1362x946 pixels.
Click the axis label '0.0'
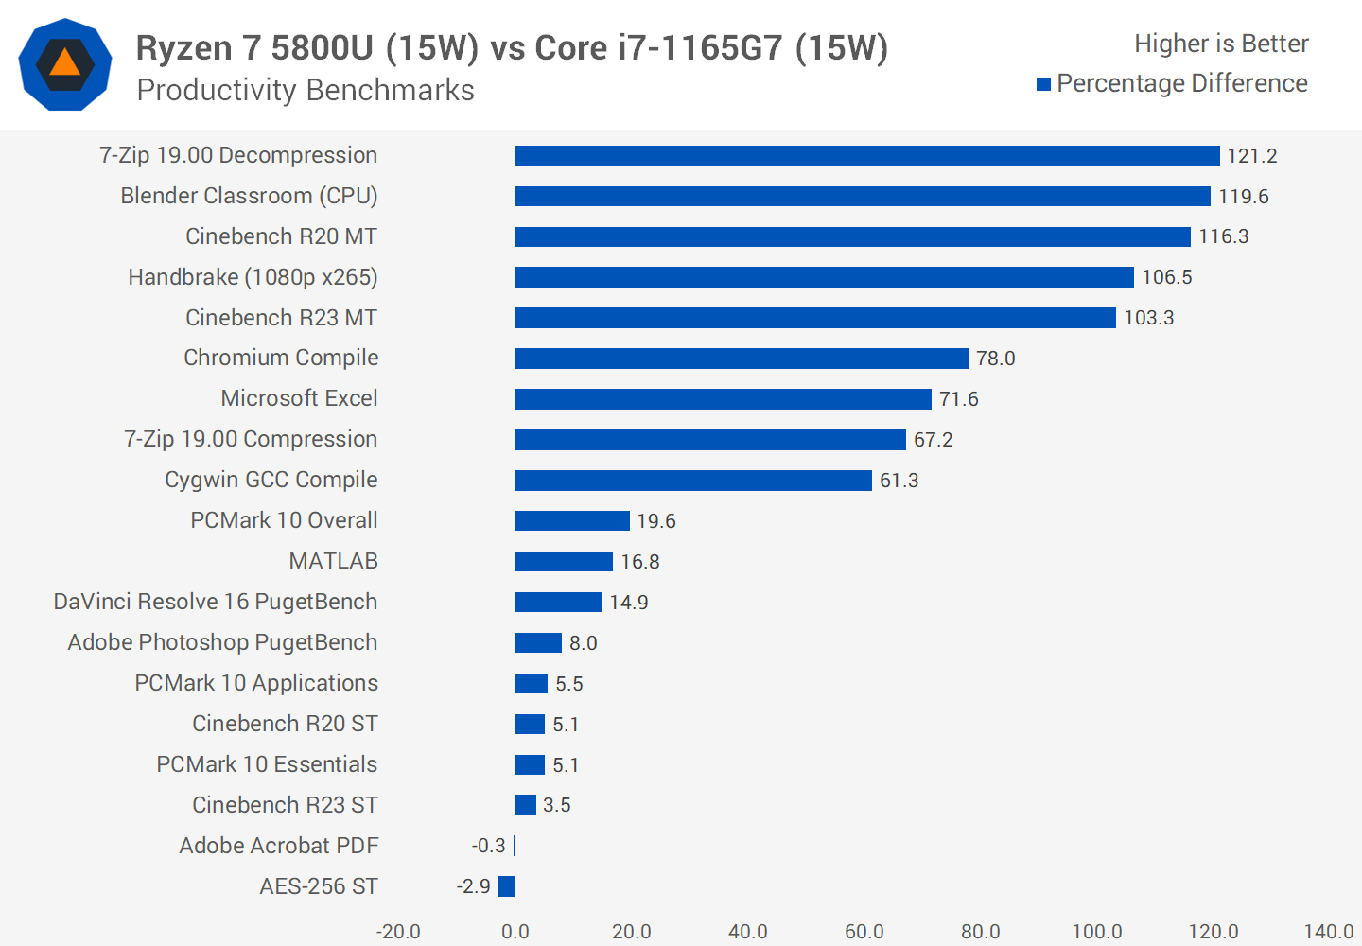click(515, 932)
